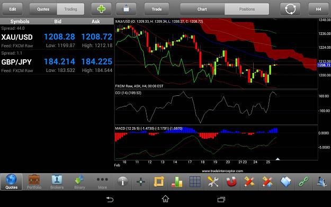Tap XAU/USD bid price 1208.28

point(59,37)
